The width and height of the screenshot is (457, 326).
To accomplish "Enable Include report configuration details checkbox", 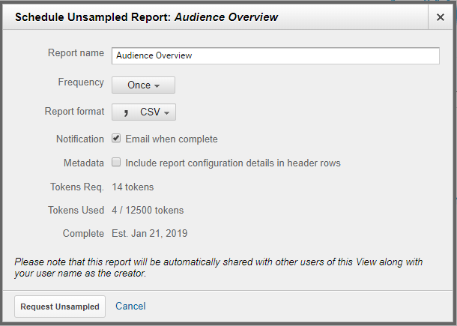I will point(116,162).
